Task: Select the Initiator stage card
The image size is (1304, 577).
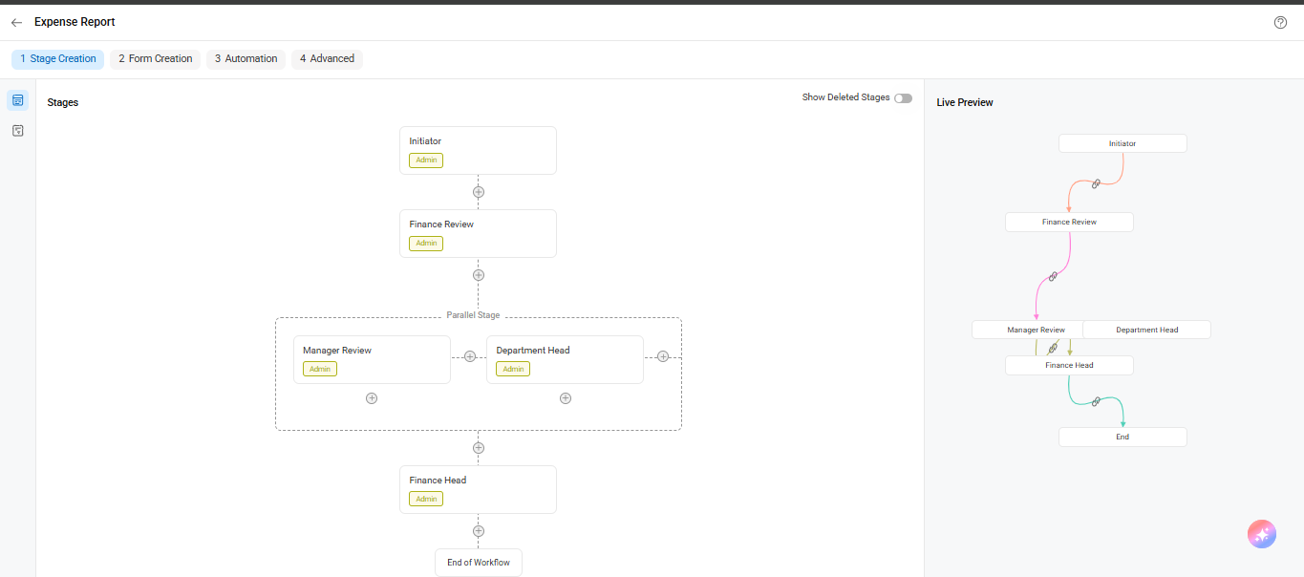Action: (x=478, y=151)
